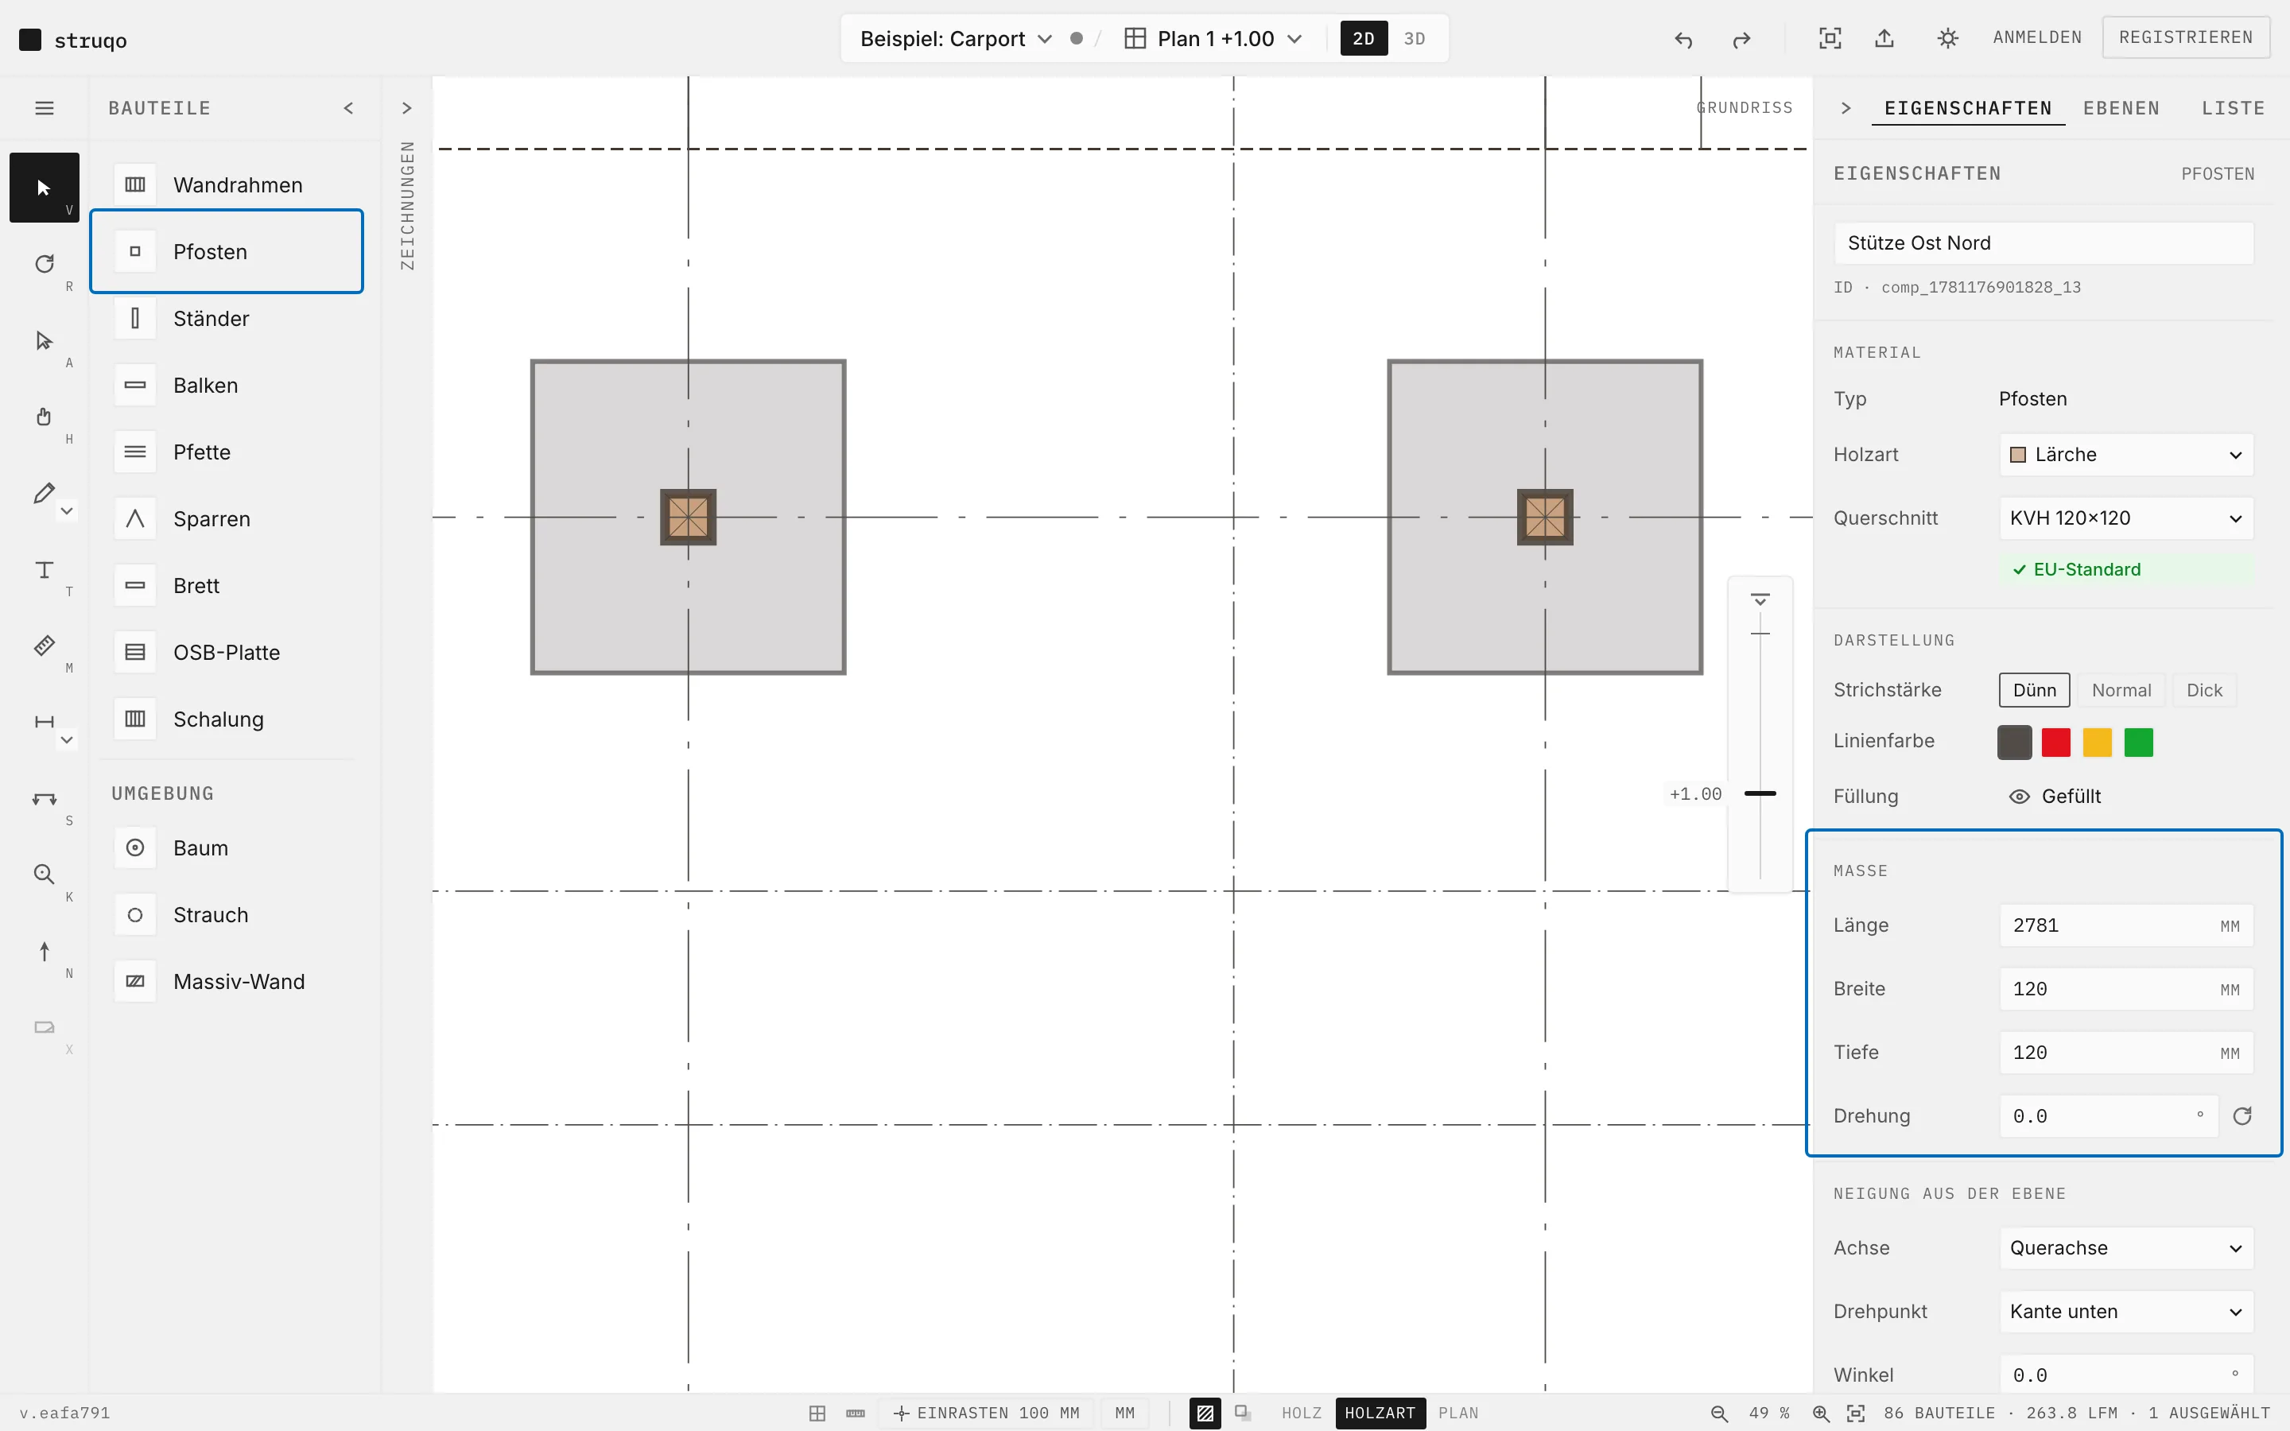This screenshot has height=1431, width=2290.
Task: Open the Querschnitt KVH 120×120 dropdown
Action: (2126, 518)
